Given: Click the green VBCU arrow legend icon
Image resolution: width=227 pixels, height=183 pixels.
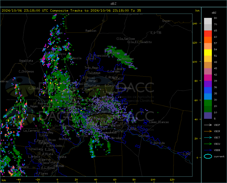Looking at the screenshot, I should point(208,144).
